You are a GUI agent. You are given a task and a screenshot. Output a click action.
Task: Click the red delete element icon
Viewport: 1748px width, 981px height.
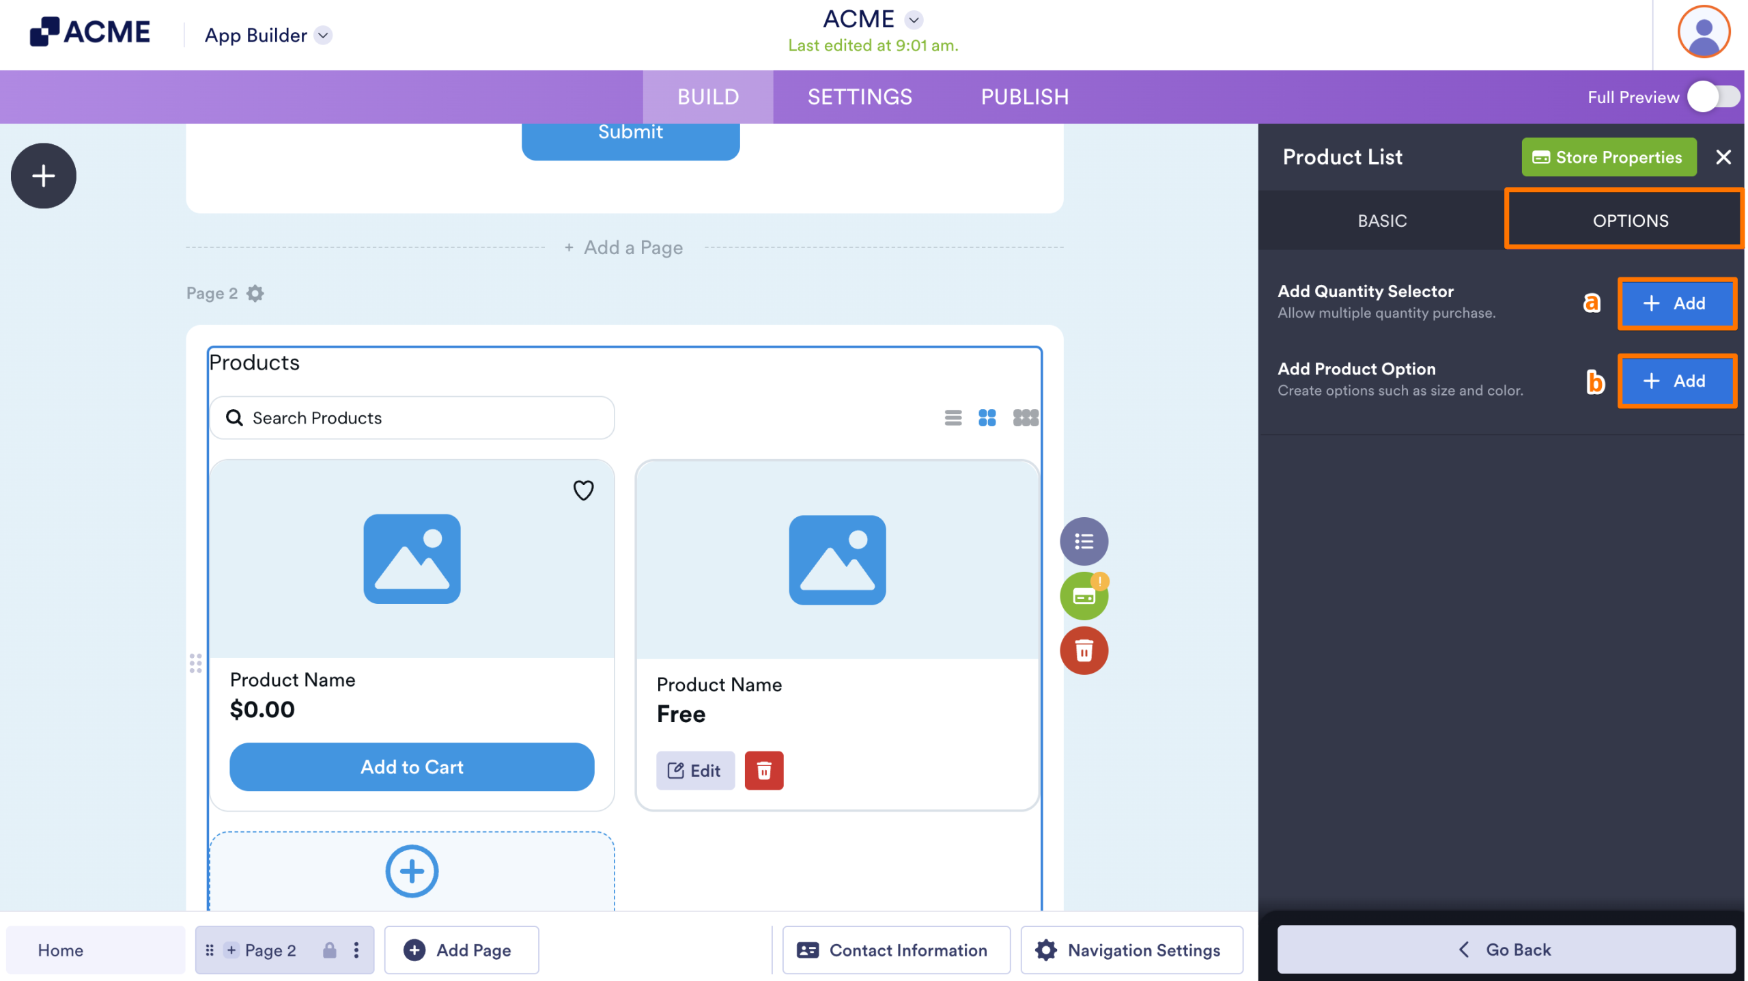point(1086,652)
